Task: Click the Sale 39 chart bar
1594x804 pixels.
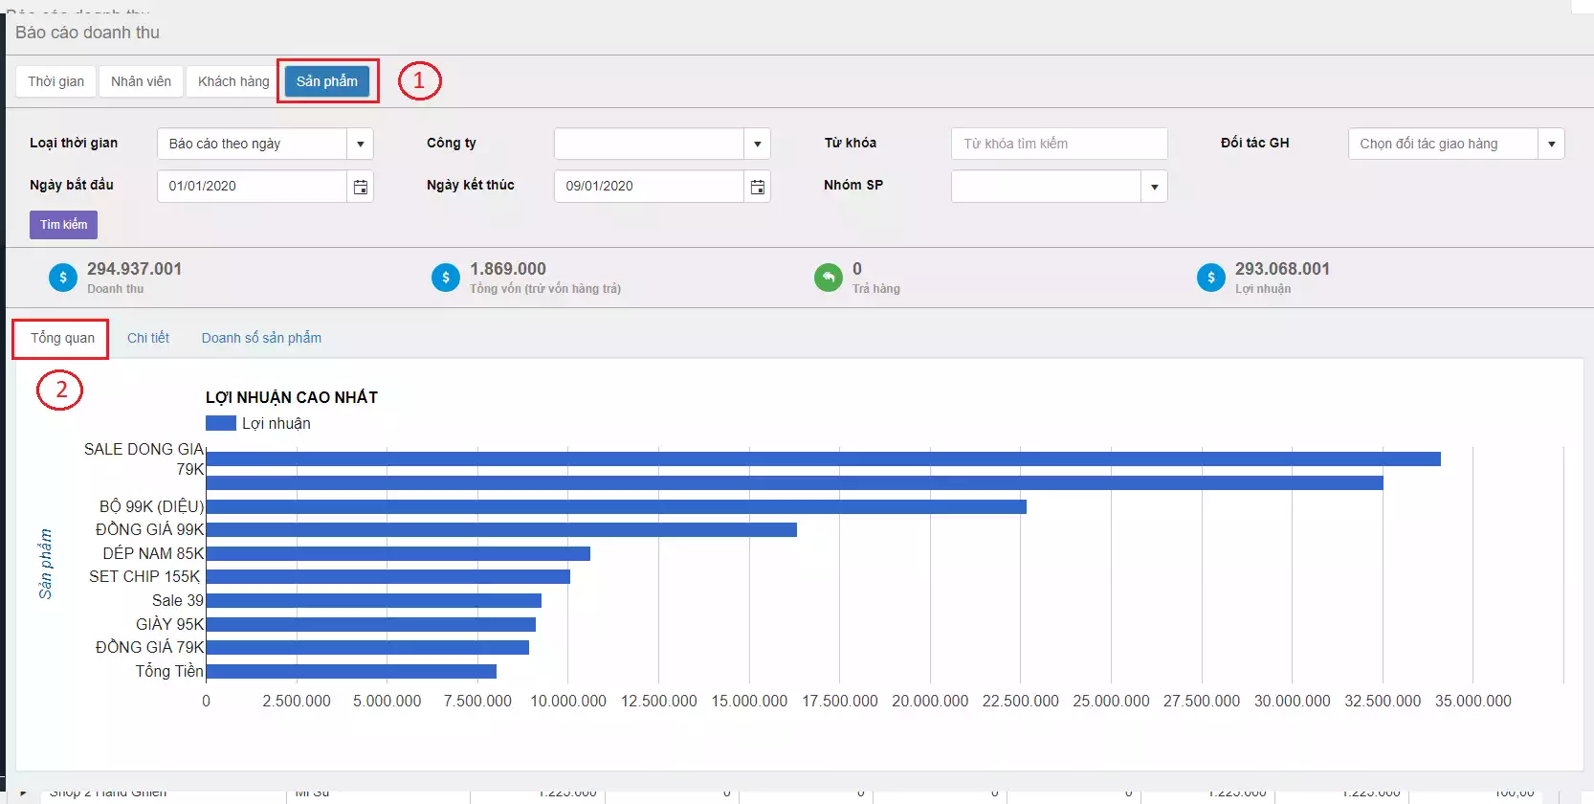Action: point(374,600)
